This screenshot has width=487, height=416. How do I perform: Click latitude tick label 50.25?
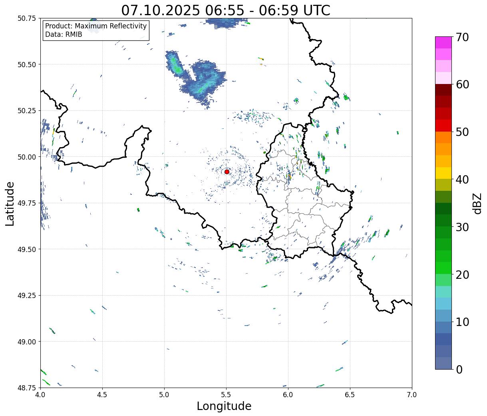click(27, 111)
